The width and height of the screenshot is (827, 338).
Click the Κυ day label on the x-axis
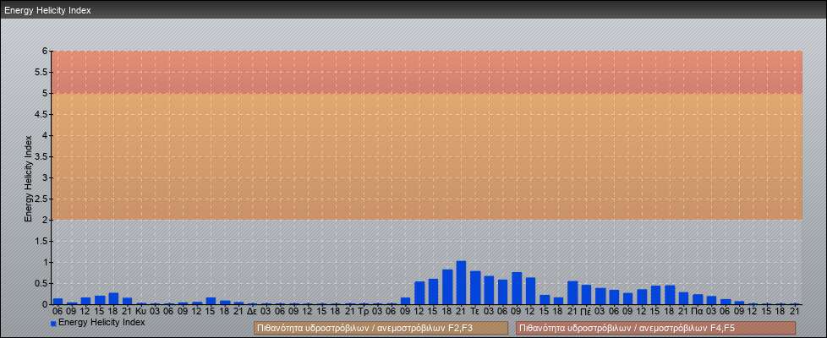[141, 311]
